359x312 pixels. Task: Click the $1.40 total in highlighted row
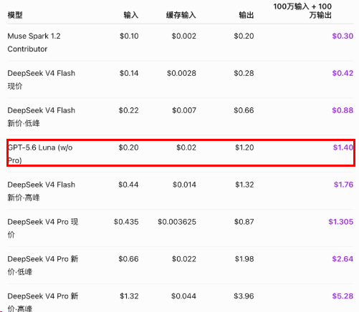pyautogui.click(x=343, y=147)
